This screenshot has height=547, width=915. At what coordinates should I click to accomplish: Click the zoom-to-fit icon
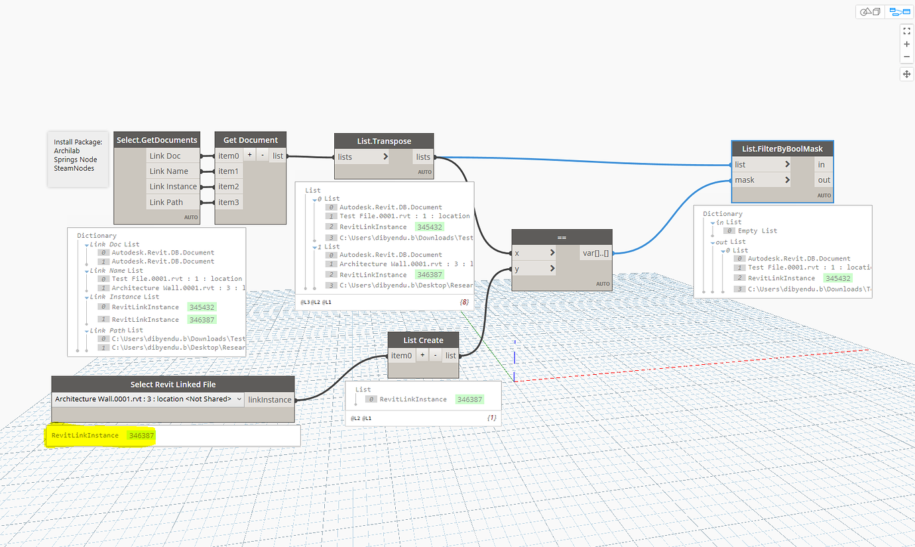tap(906, 30)
